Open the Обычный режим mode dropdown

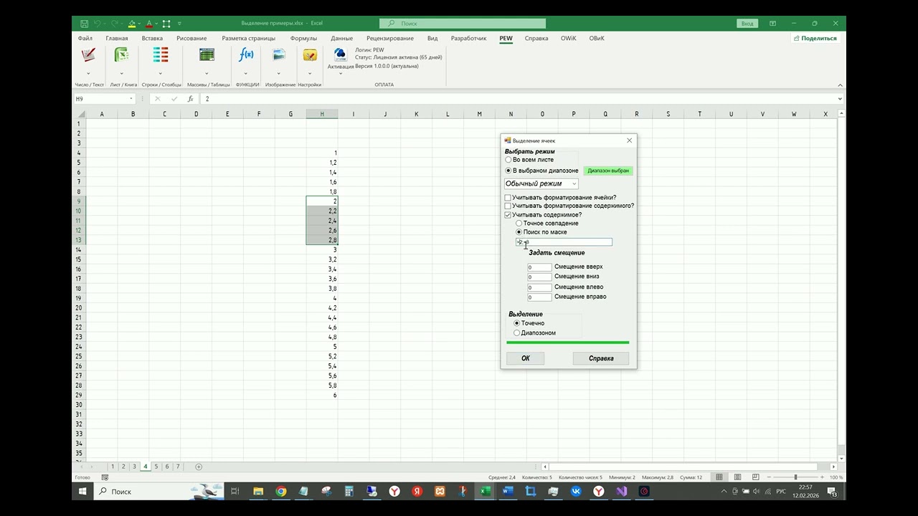click(541, 183)
